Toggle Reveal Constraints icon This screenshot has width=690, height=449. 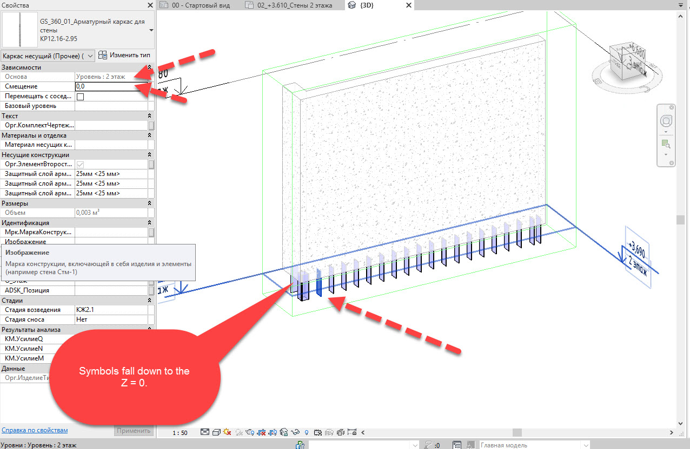point(351,432)
